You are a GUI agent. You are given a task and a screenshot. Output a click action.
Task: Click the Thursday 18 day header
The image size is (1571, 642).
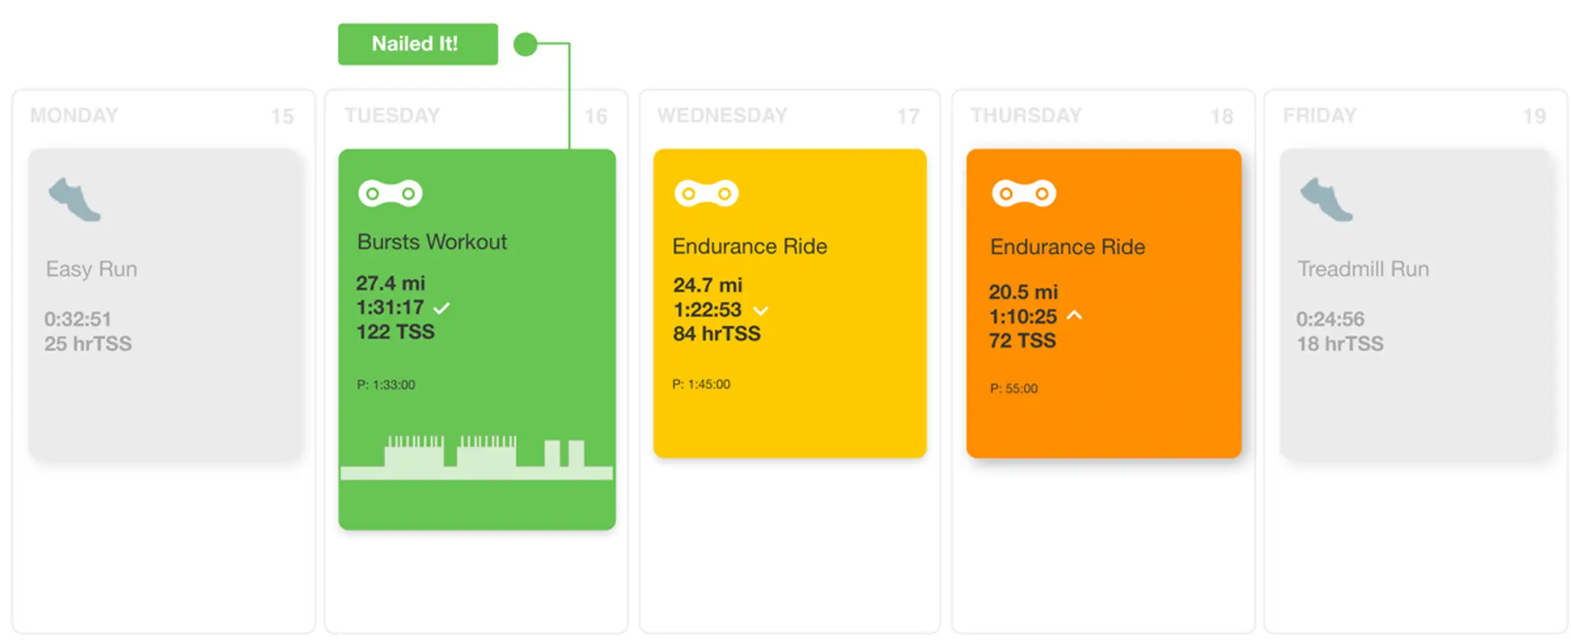point(1102,116)
